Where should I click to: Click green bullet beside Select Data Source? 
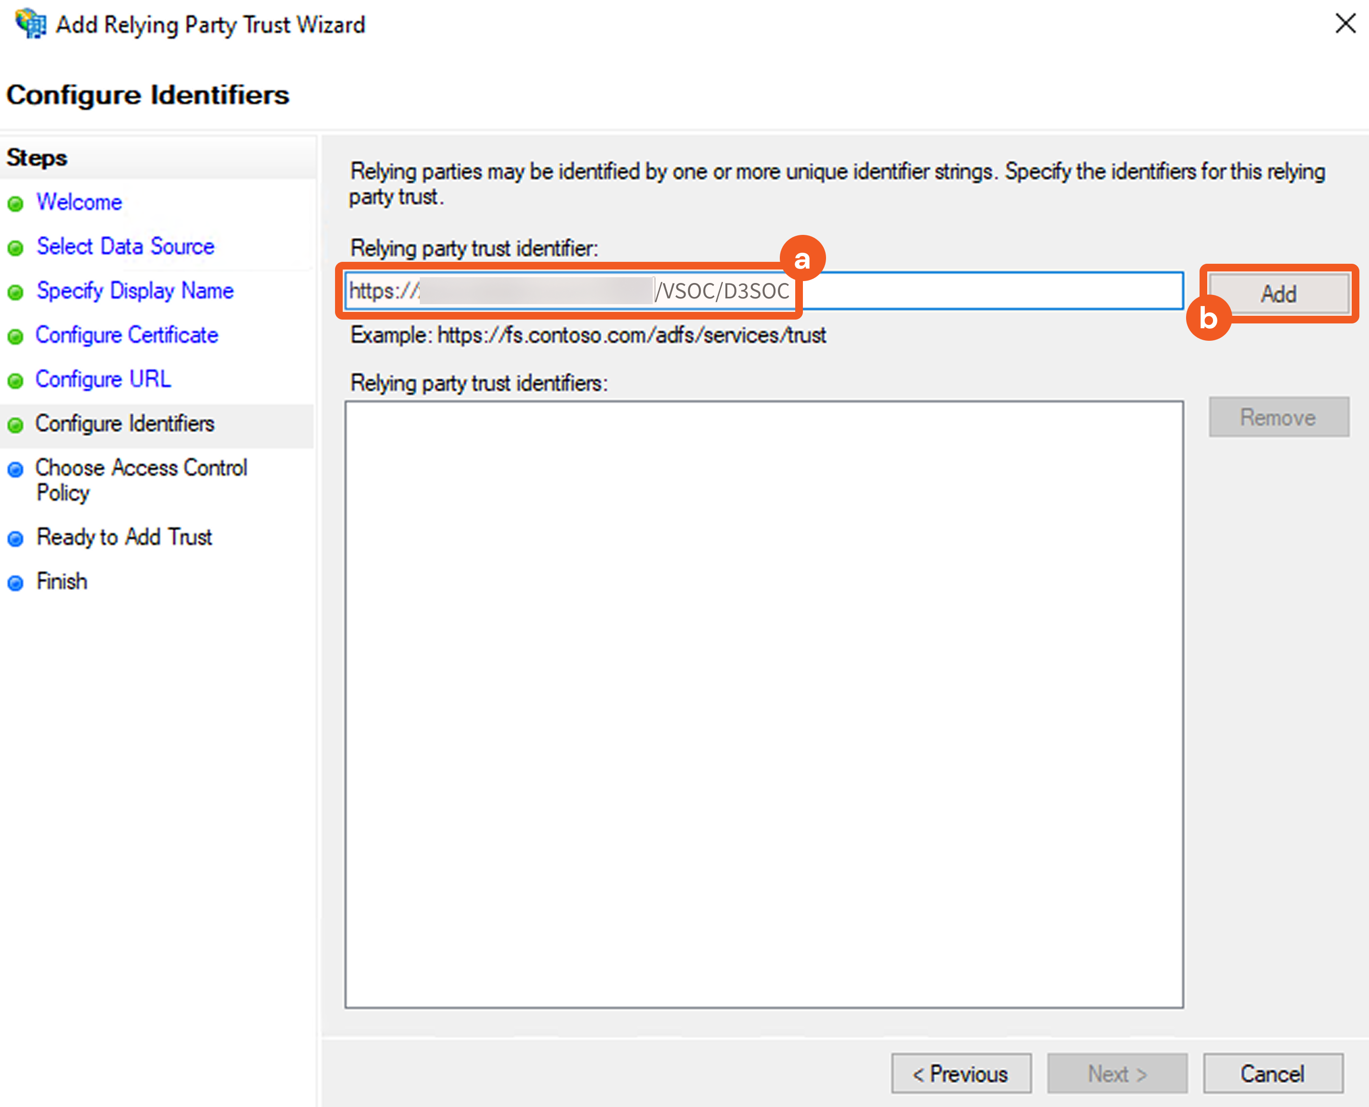[15, 248]
